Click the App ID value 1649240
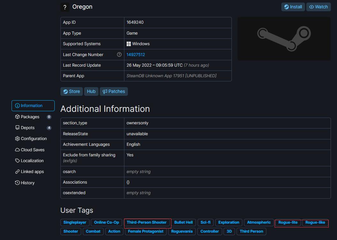 coord(135,22)
